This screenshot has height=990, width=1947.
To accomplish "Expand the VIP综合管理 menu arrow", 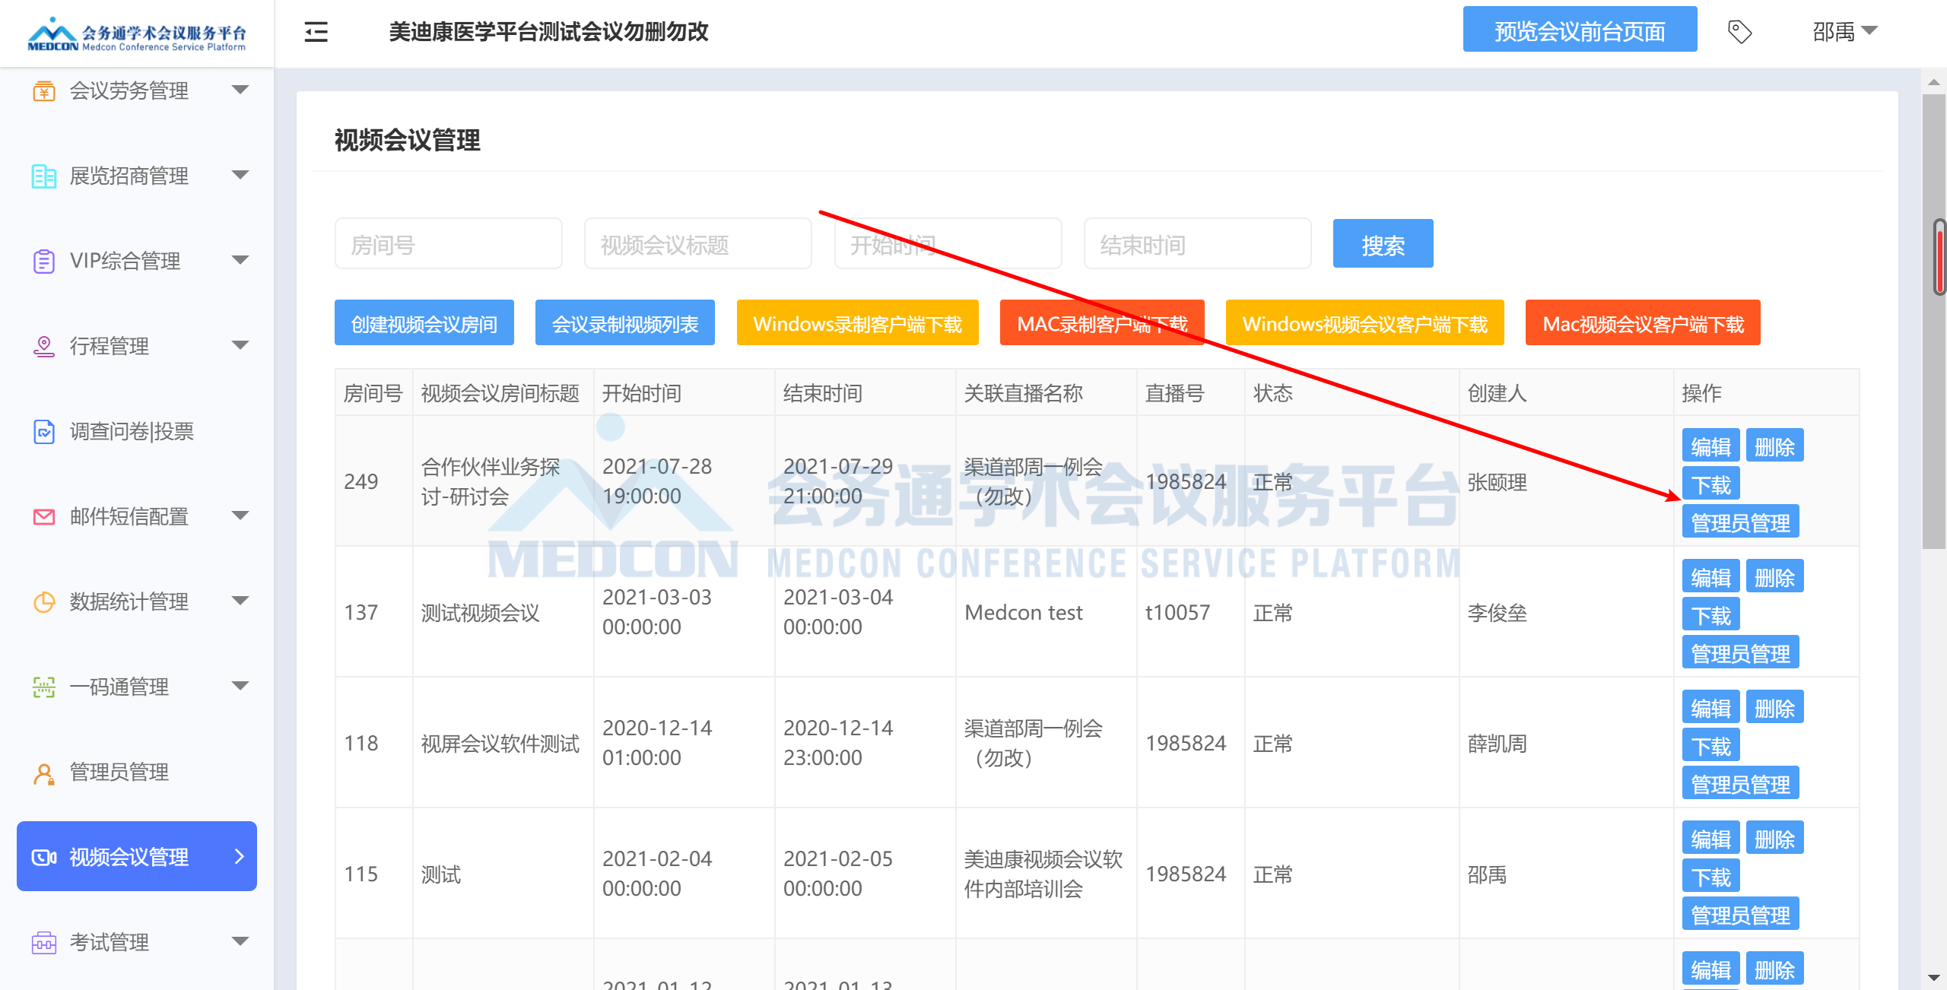I will (x=240, y=261).
